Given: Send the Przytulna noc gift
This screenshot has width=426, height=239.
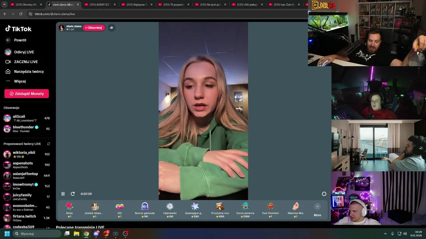Looking at the screenshot, I should click(220, 210).
